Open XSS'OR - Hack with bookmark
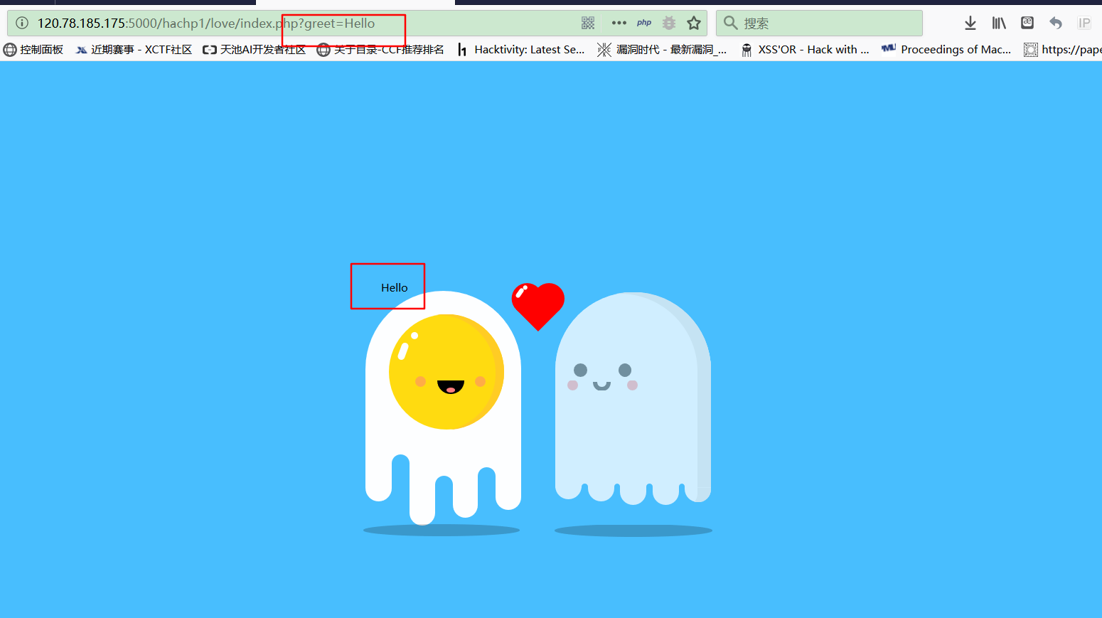This screenshot has height=618, width=1102. [x=805, y=50]
